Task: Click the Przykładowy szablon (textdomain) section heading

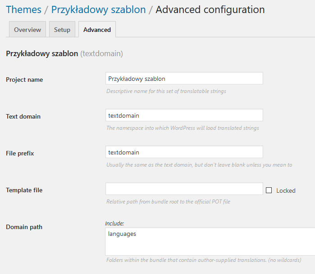Action: pyautogui.click(x=64, y=54)
